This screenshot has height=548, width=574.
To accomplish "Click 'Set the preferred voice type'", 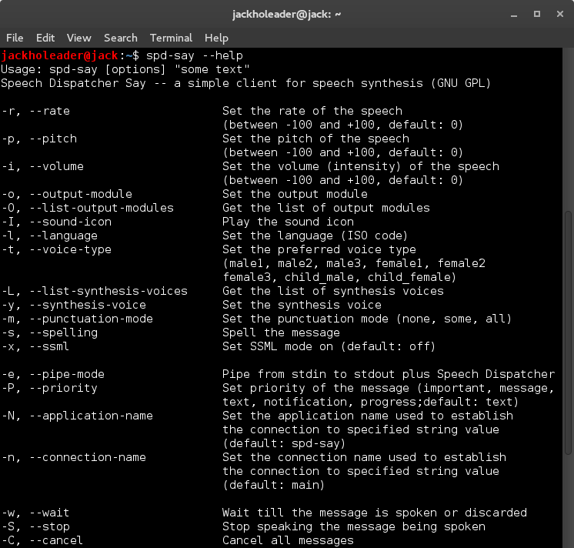I will point(319,249).
